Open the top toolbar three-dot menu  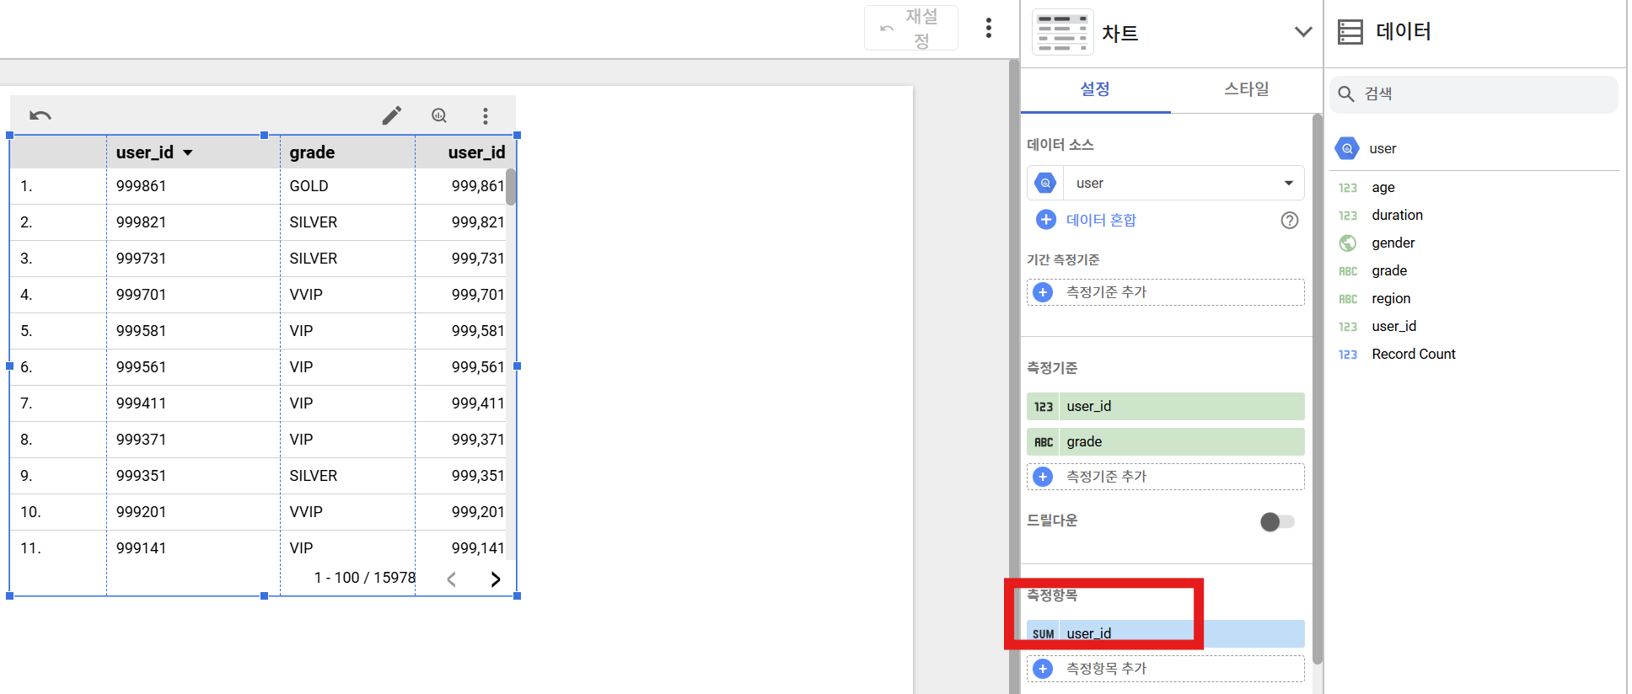pos(989,28)
